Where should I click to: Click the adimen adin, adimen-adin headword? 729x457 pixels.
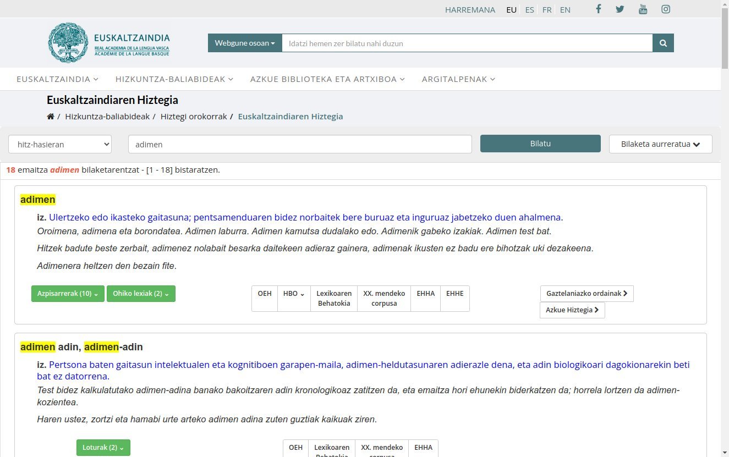(x=81, y=347)
